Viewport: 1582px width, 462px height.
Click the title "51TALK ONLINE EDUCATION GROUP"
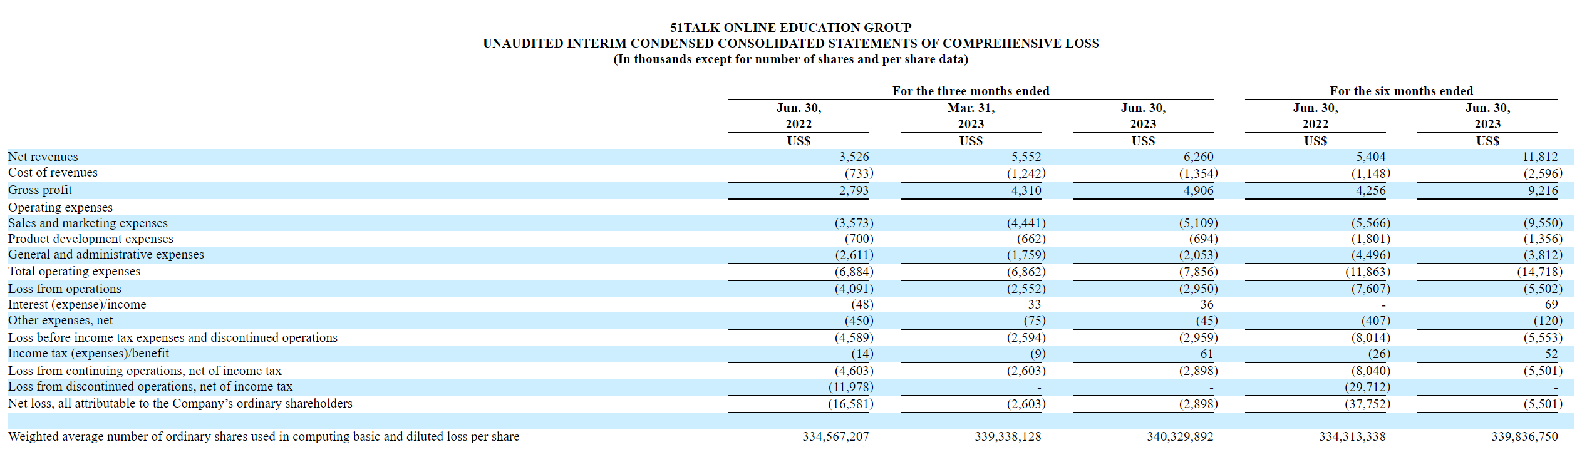[790, 28]
